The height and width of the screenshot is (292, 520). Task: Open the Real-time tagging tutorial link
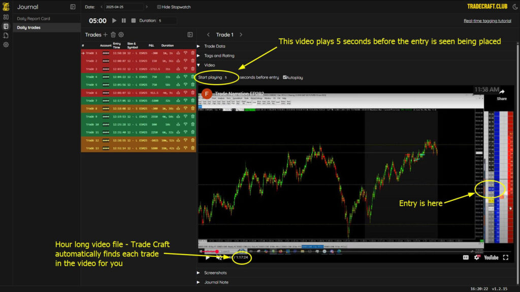pyautogui.click(x=487, y=21)
